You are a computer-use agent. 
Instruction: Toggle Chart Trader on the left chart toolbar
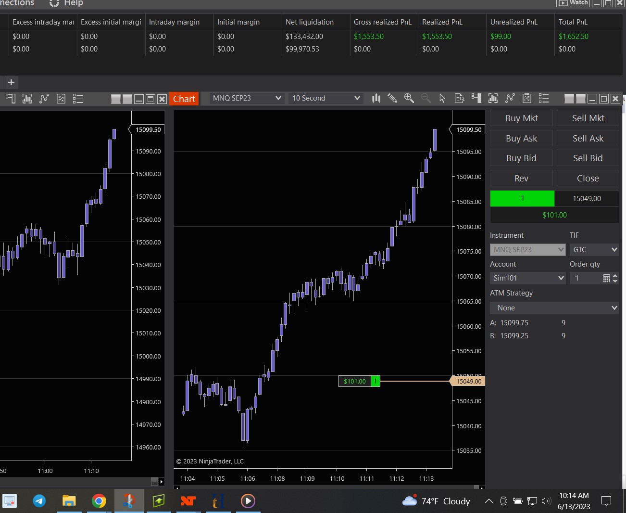coord(10,99)
